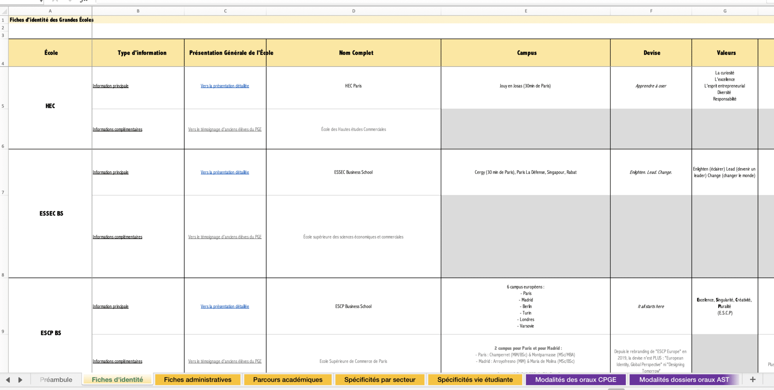Go to next sheet tabs arrow
774x390 pixels.
tap(20, 380)
